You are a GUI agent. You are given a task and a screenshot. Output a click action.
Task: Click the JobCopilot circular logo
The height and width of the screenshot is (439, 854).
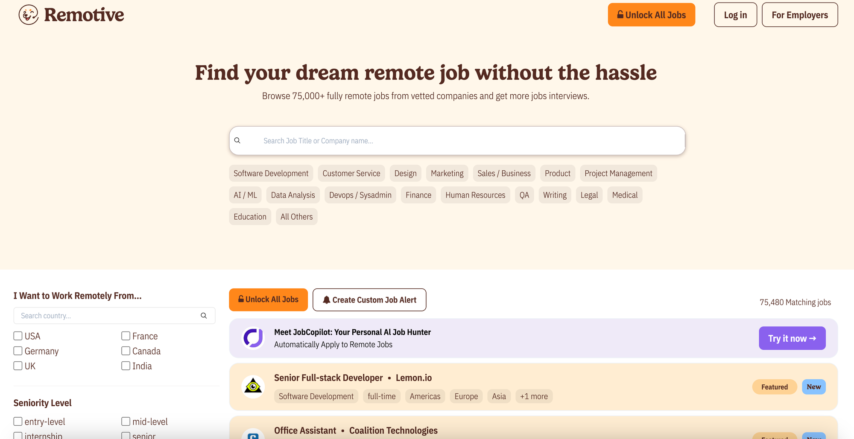(x=253, y=338)
